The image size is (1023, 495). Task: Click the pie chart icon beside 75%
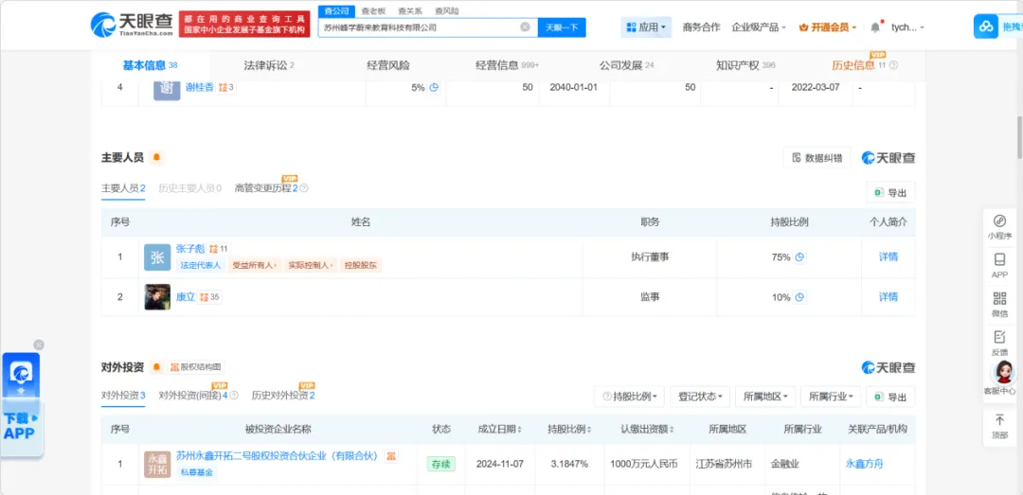(799, 256)
